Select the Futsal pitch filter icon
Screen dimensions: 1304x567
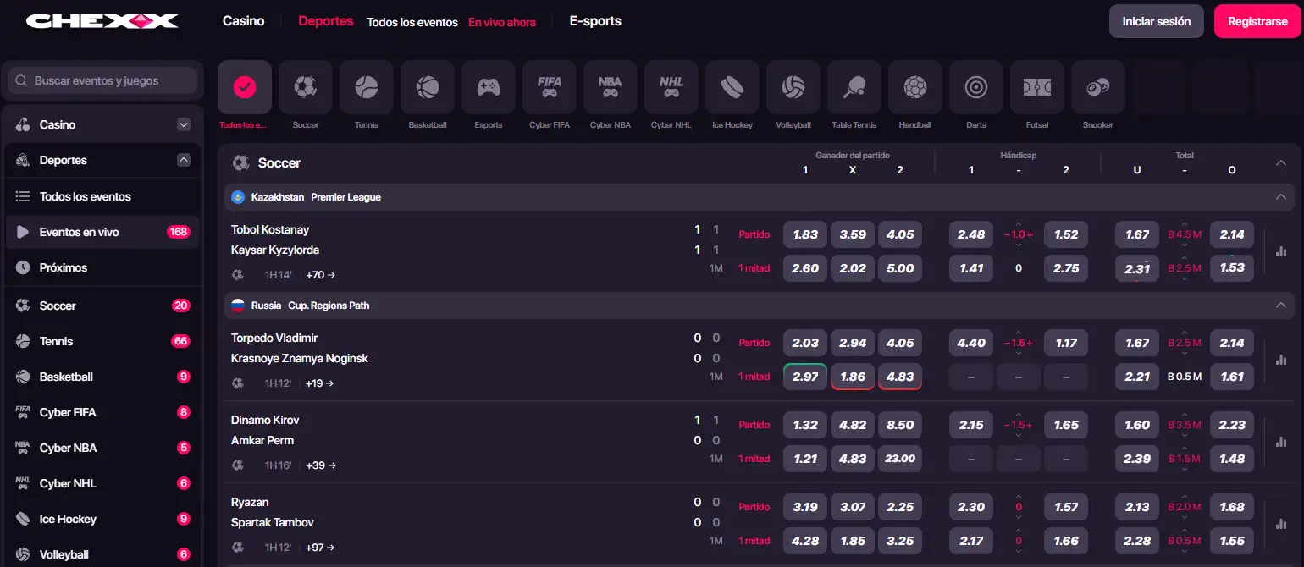1037,87
